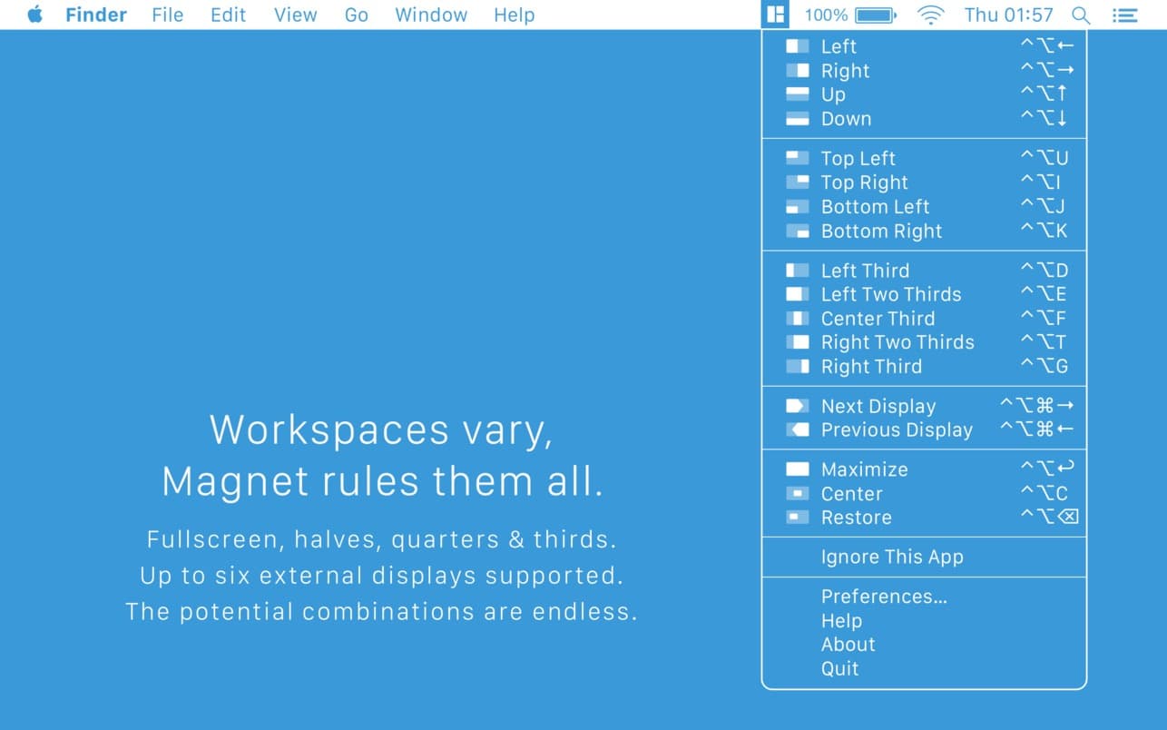Click the Wi-Fi icon in the menu bar
The image size is (1167, 730).
pos(930,15)
